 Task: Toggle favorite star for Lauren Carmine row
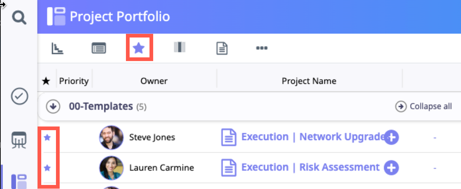47,168
